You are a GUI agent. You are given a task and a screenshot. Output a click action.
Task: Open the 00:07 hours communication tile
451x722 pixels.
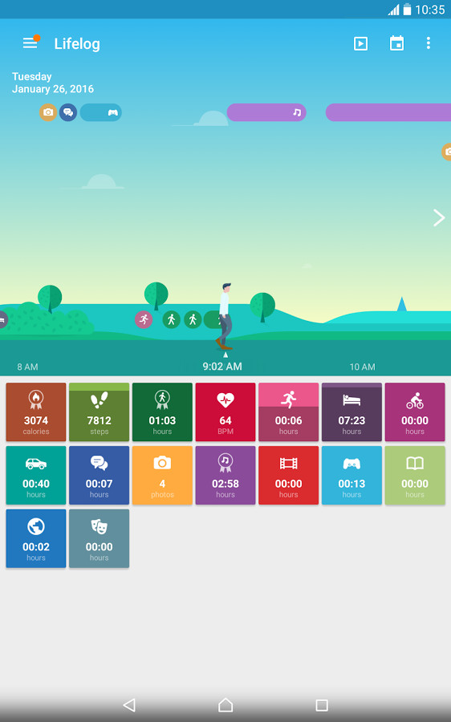click(x=99, y=475)
